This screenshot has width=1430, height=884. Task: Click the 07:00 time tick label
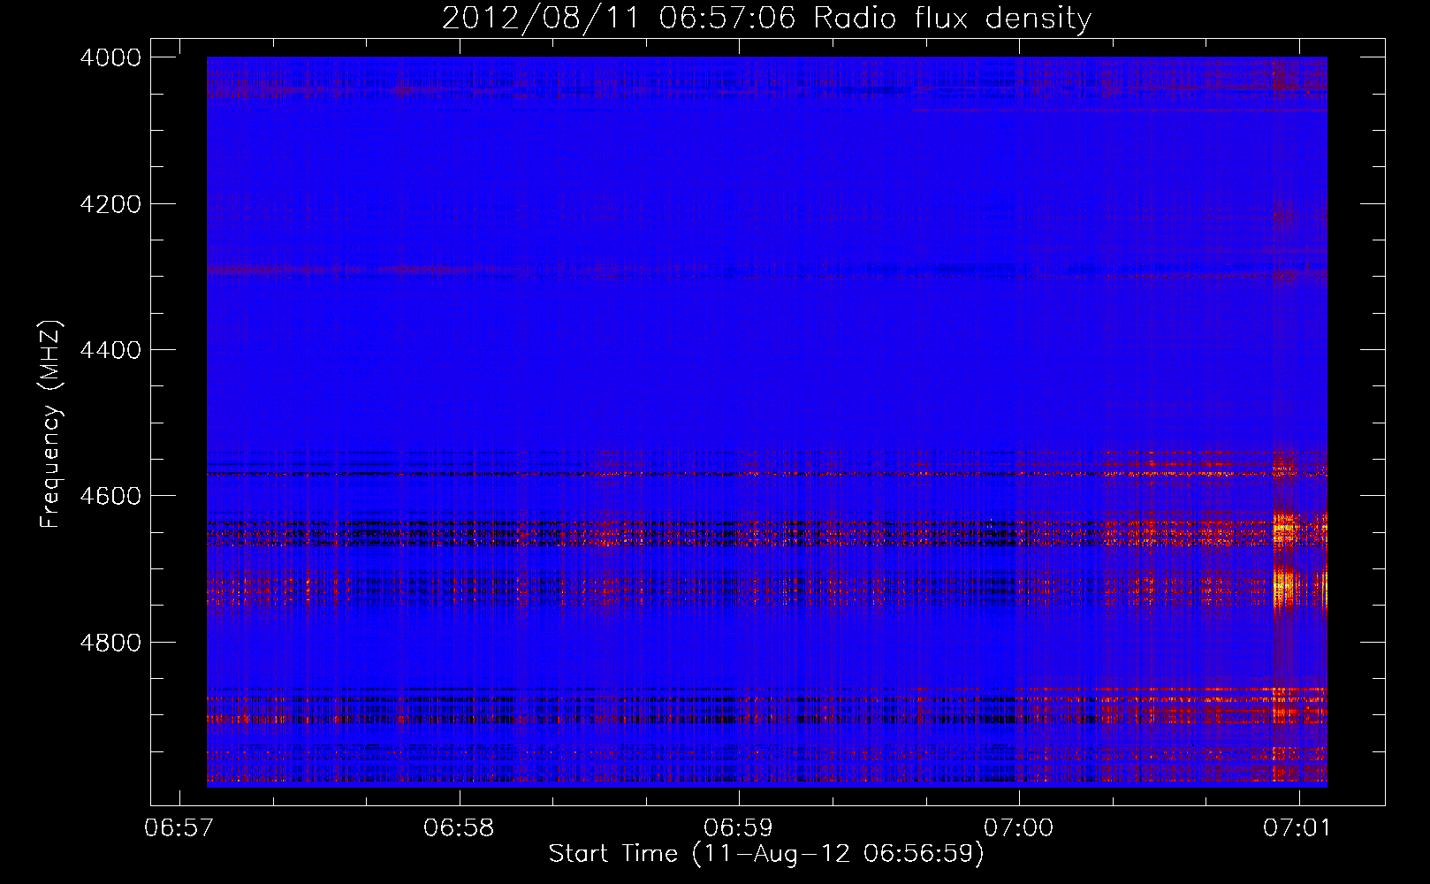(1019, 828)
